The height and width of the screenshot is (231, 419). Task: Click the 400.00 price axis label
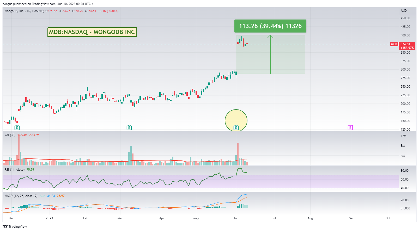(405, 35)
